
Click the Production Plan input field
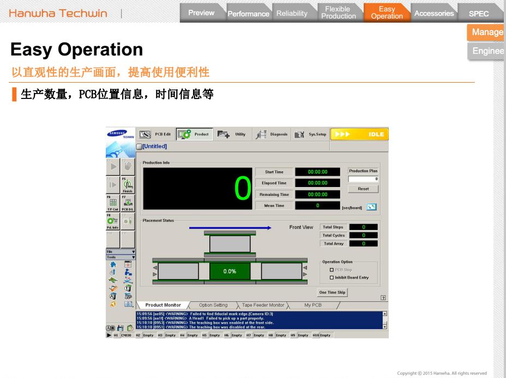[363, 178]
